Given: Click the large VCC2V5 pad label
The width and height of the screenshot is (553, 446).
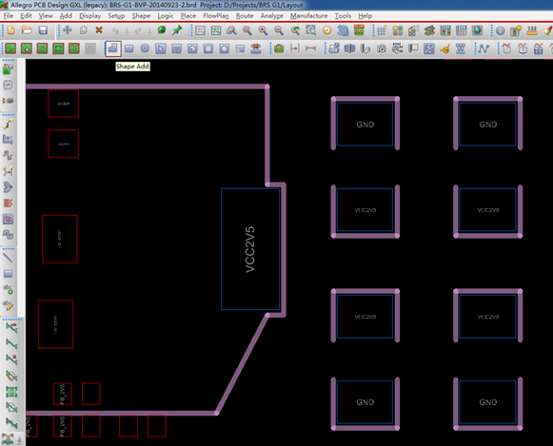Looking at the screenshot, I should (x=250, y=249).
